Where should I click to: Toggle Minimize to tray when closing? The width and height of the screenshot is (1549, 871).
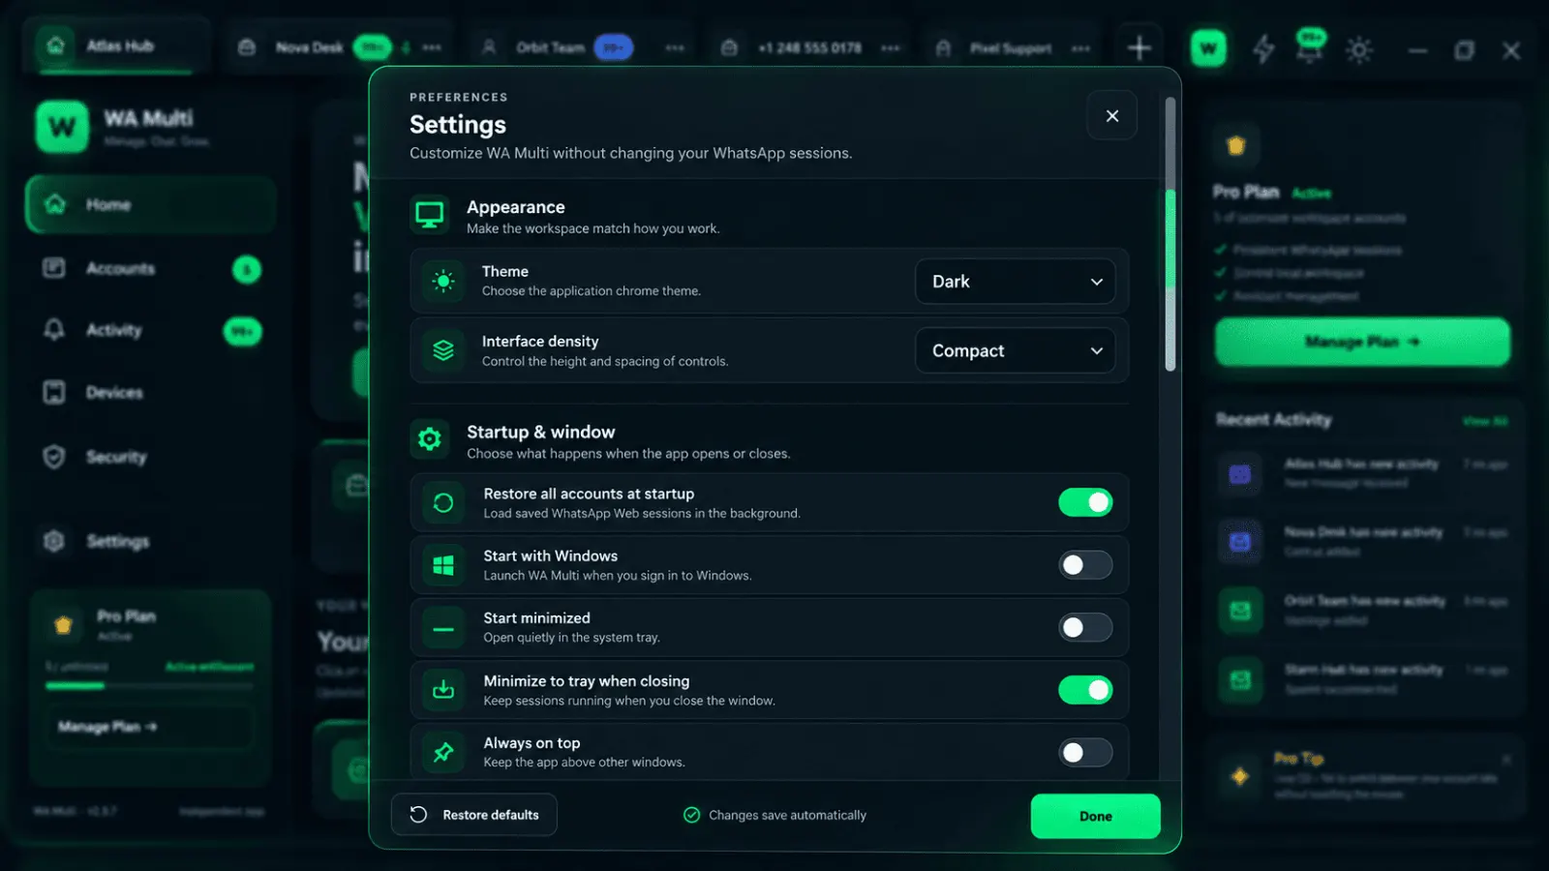click(x=1085, y=690)
